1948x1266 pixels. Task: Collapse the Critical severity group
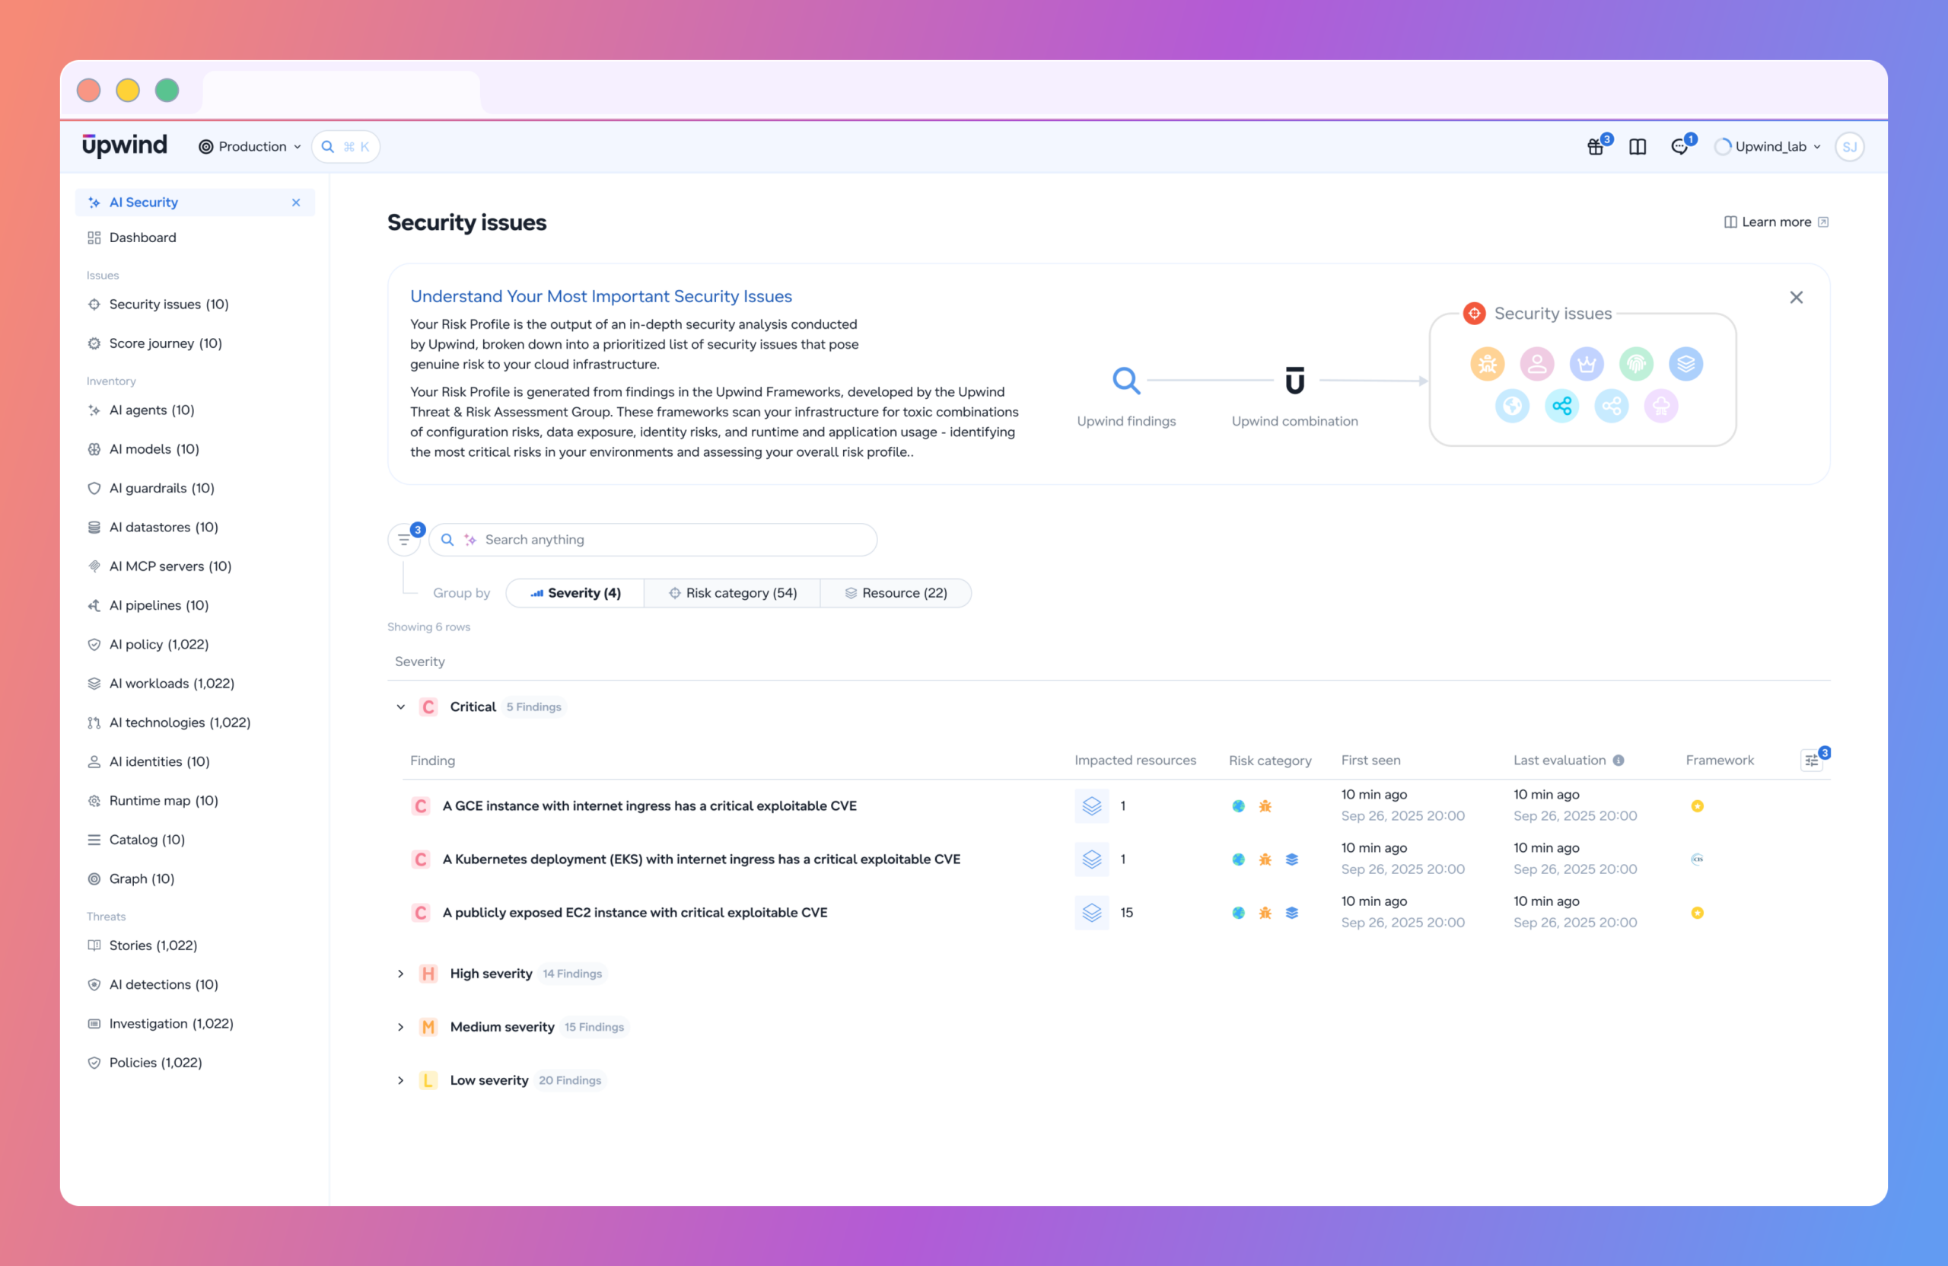(x=400, y=707)
